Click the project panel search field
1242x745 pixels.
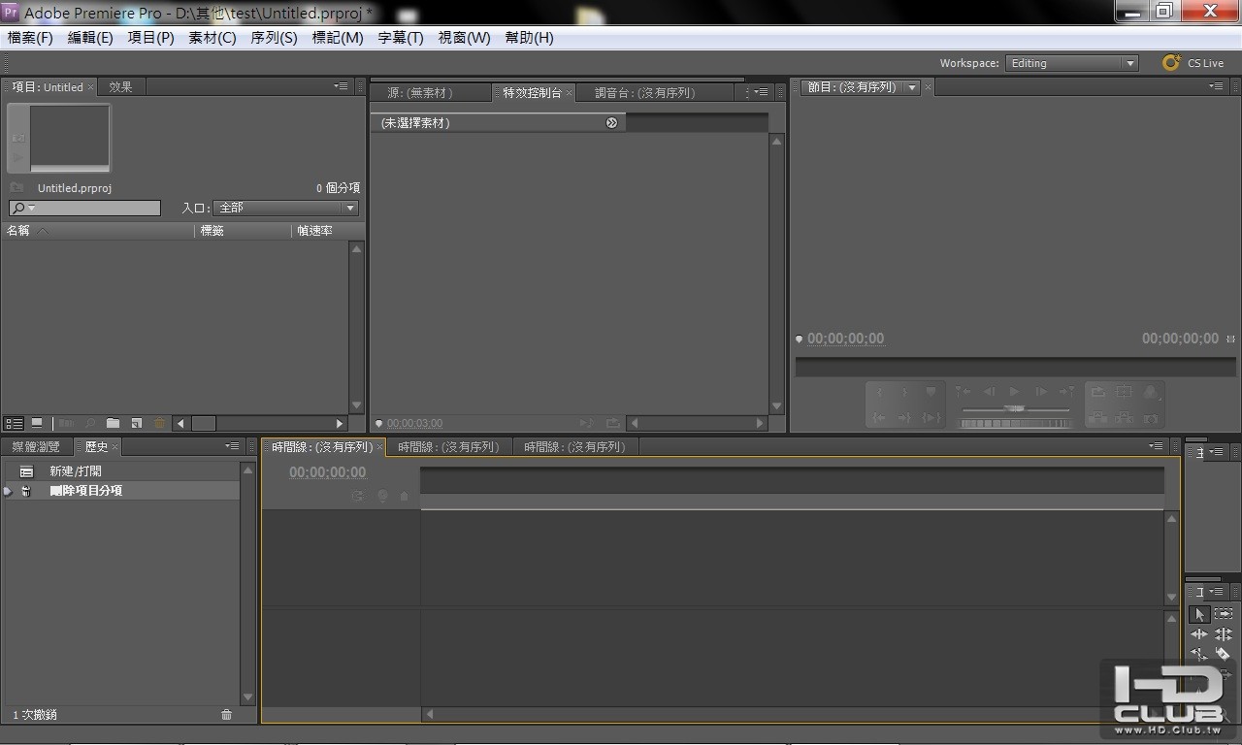click(84, 209)
